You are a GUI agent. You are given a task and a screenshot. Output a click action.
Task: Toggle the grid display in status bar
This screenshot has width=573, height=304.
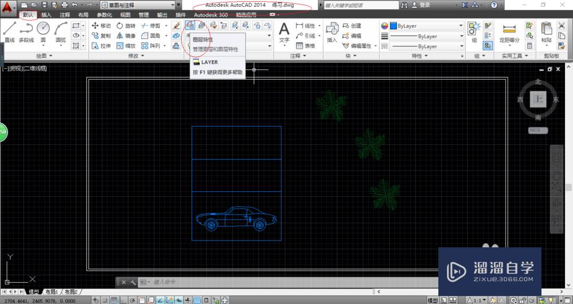coord(113,300)
